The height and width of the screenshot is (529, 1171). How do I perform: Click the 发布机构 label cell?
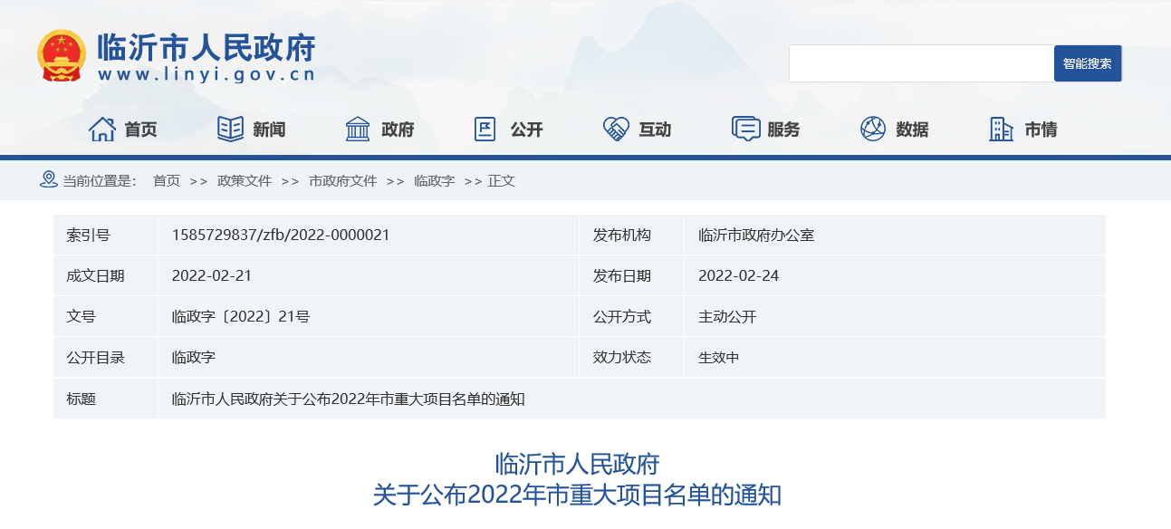pyautogui.click(x=632, y=235)
